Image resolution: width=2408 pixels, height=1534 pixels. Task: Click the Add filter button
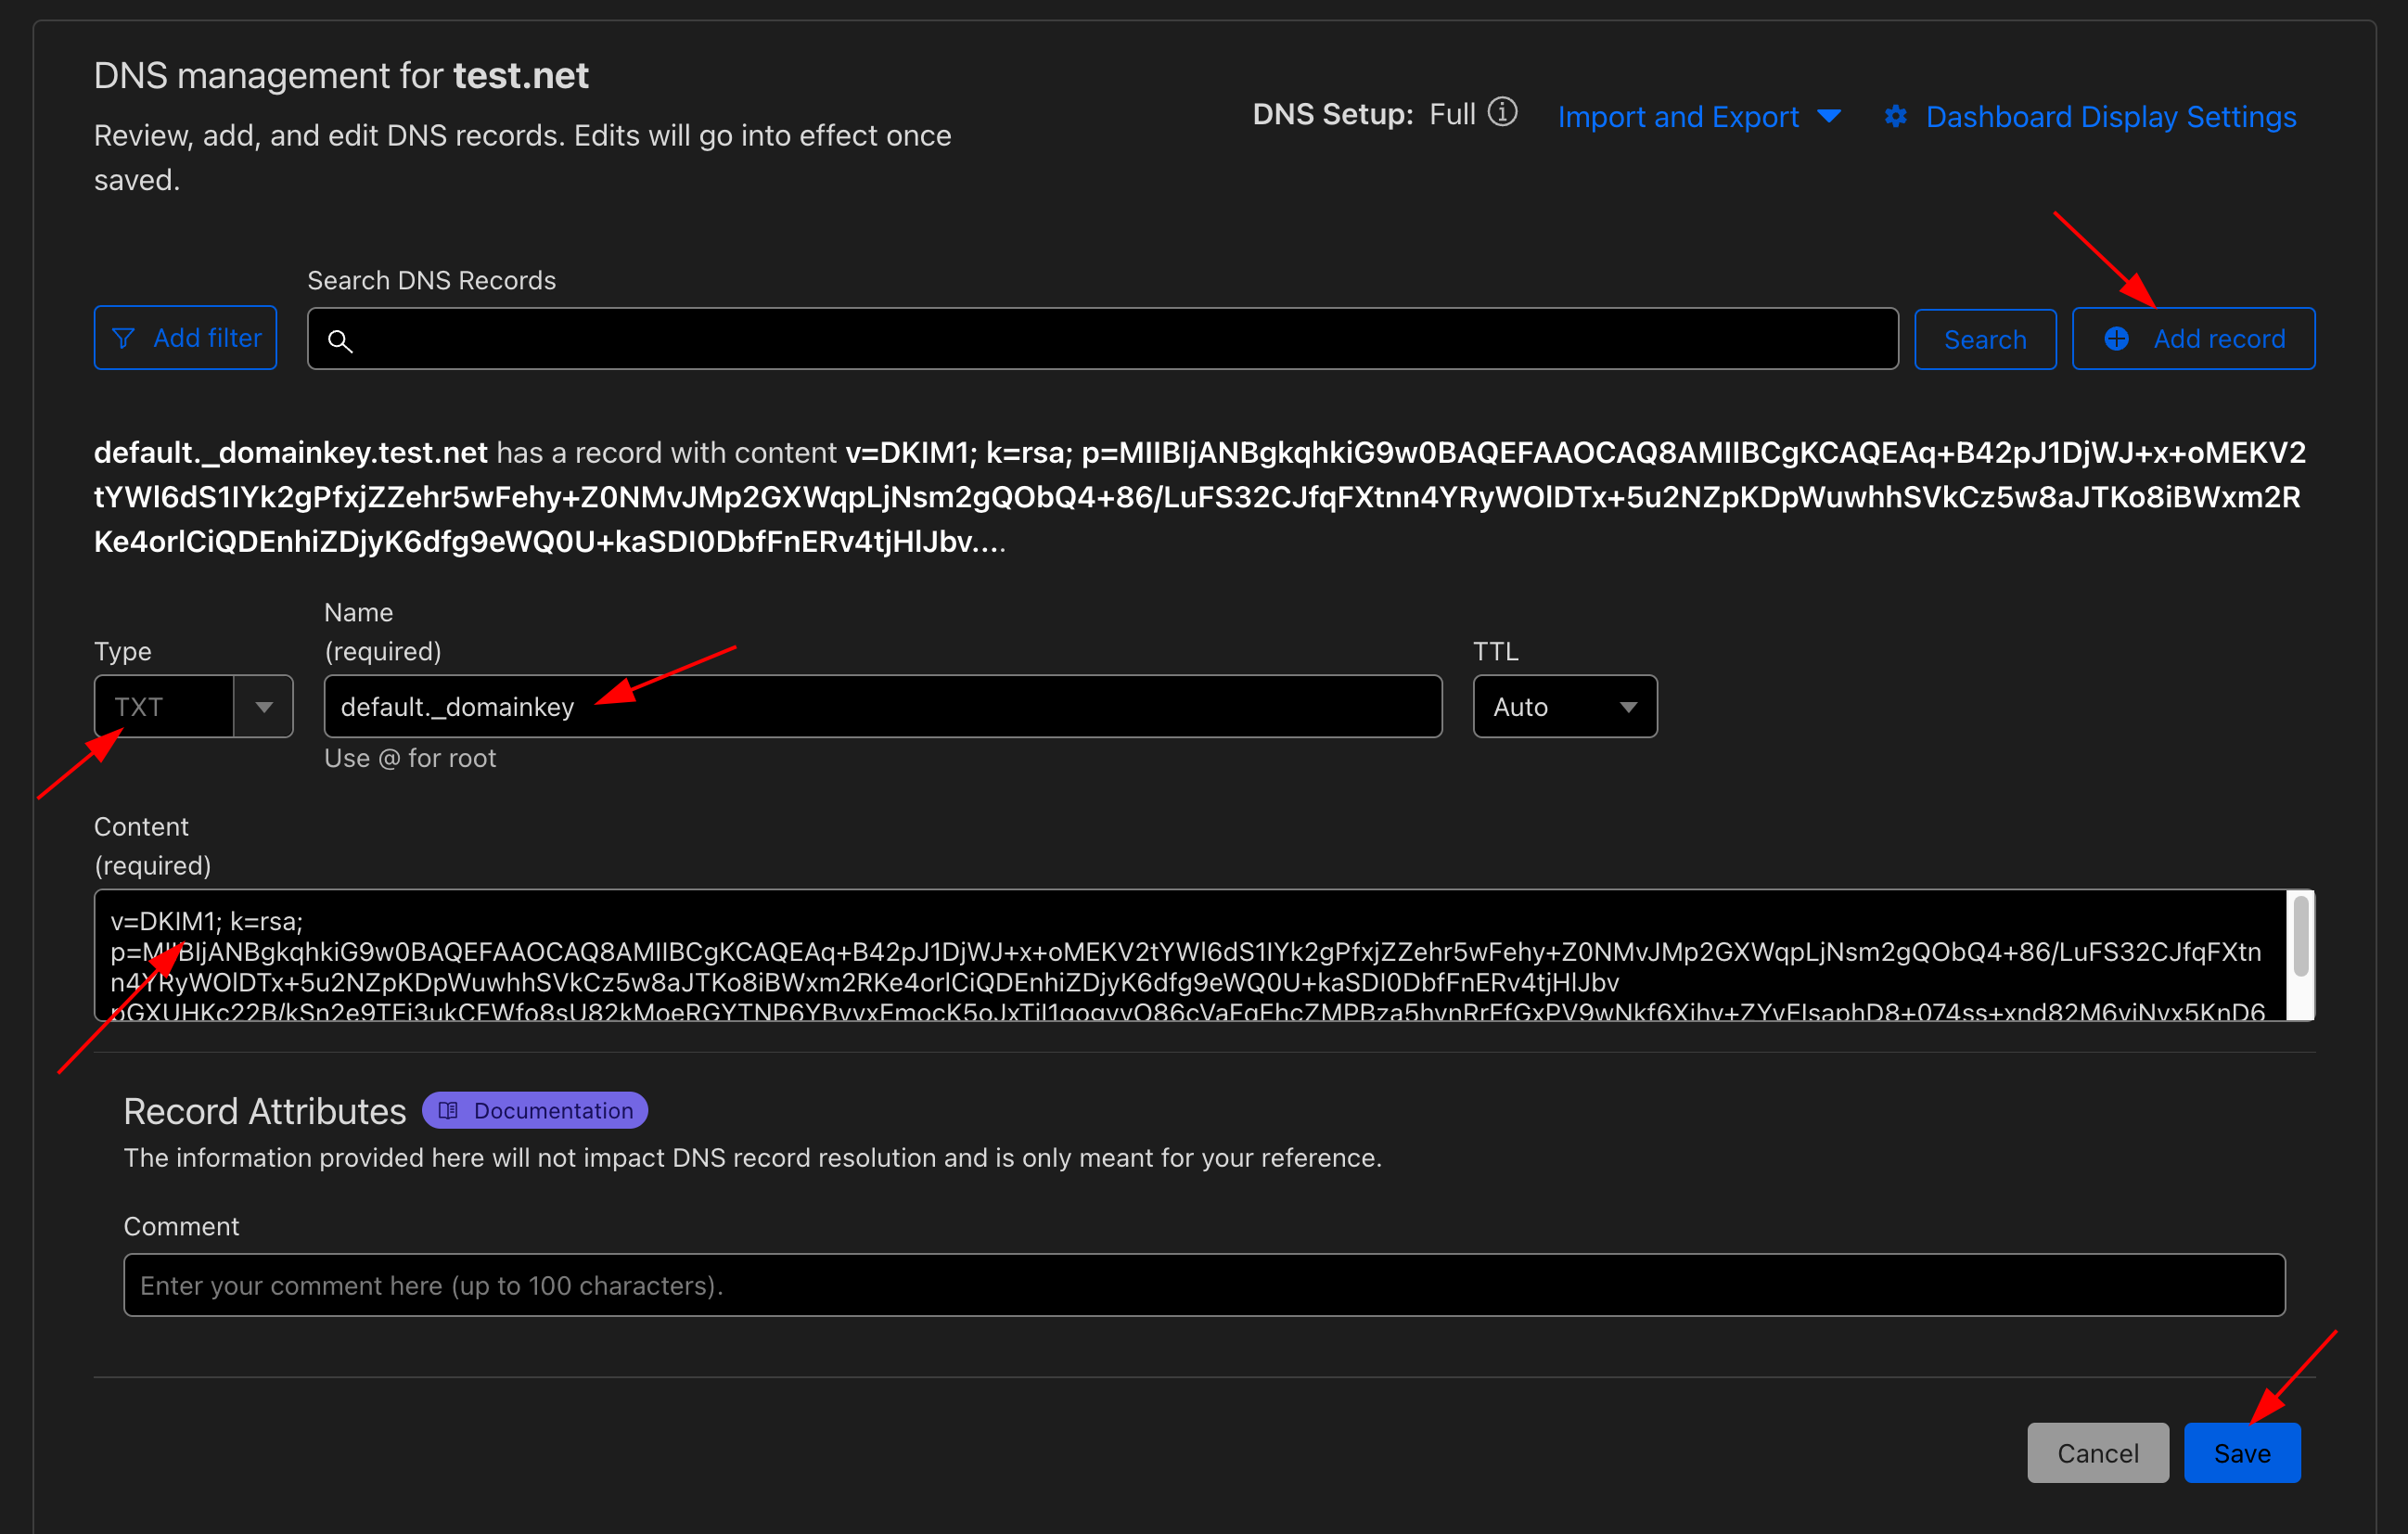[x=185, y=338]
